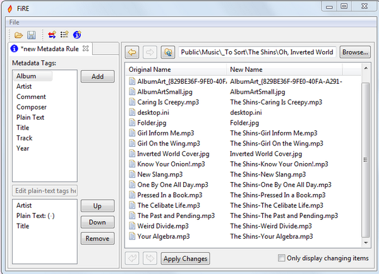Select Plain Text in Metadata Tags list
Viewport: 379px width, 274px height.
(x=30, y=117)
